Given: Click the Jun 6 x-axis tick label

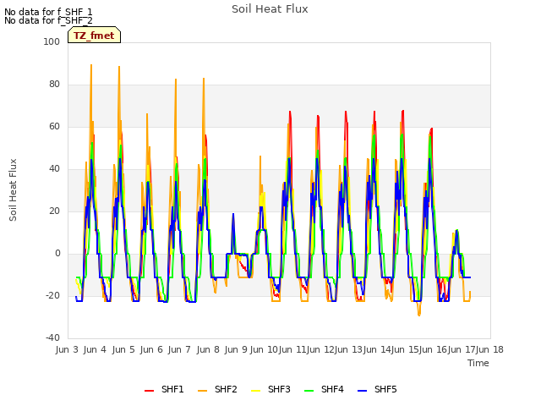Looking at the screenshot, I should pos(151,349).
